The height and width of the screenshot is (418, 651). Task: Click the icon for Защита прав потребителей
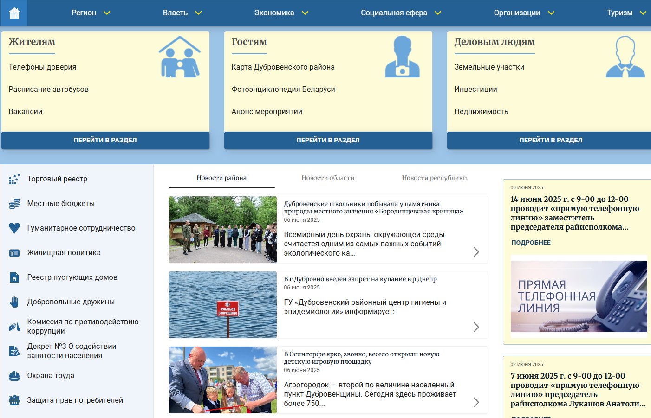(x=14, y=400)
